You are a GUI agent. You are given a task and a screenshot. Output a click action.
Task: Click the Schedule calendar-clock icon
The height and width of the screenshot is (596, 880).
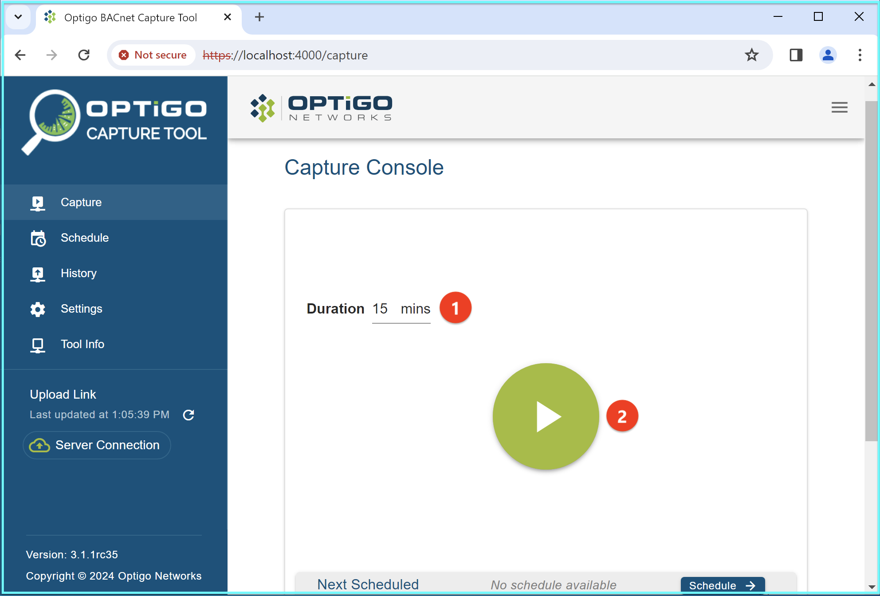coord(38,238)
